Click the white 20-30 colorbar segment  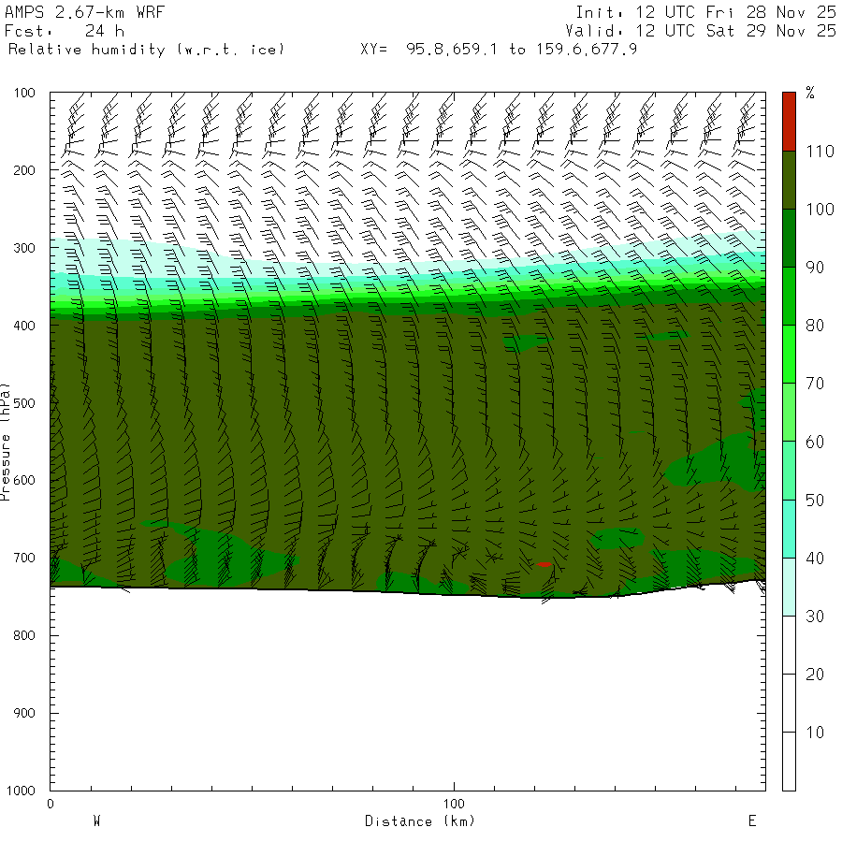point(789,645)
